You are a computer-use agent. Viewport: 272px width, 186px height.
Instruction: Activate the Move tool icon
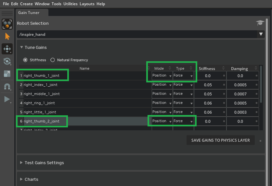pos(7,49)
